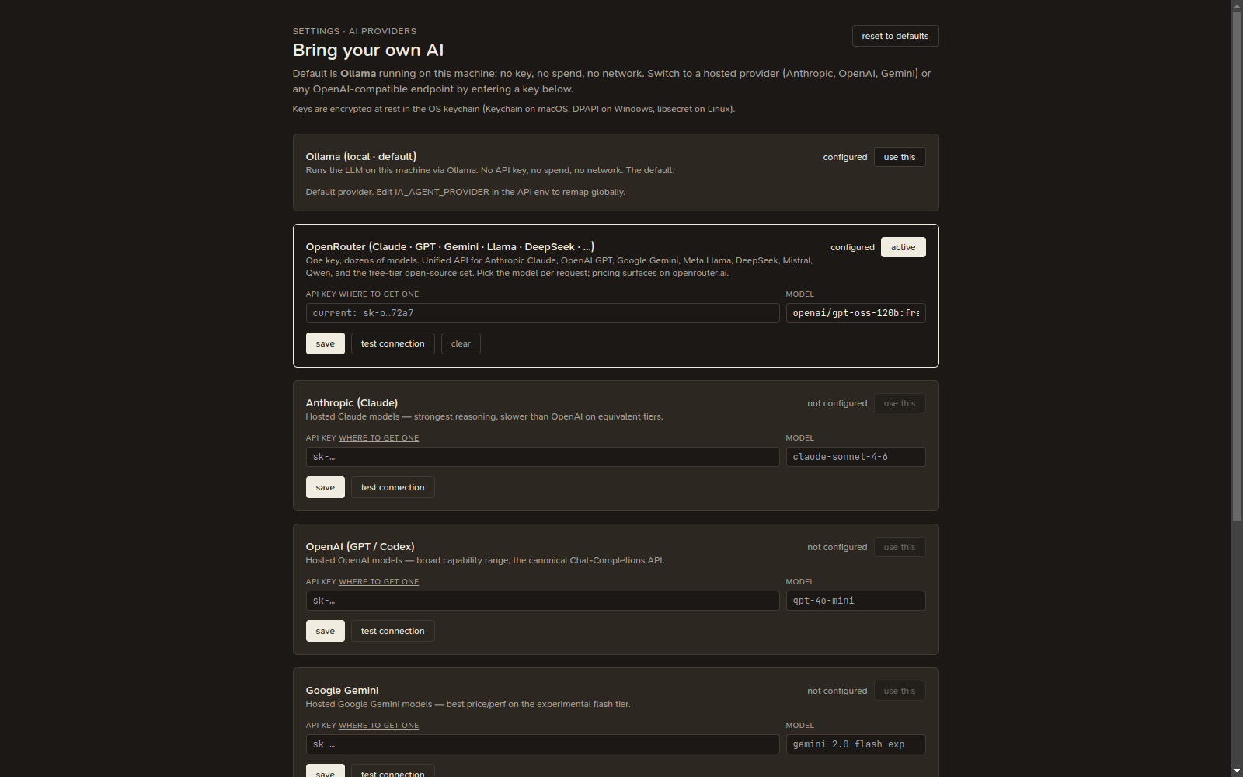Image resolution: width=1243 pixels, height=777 pixels.
Task: Click use this on Google Gemini card
Action: (x=899, y=691)
